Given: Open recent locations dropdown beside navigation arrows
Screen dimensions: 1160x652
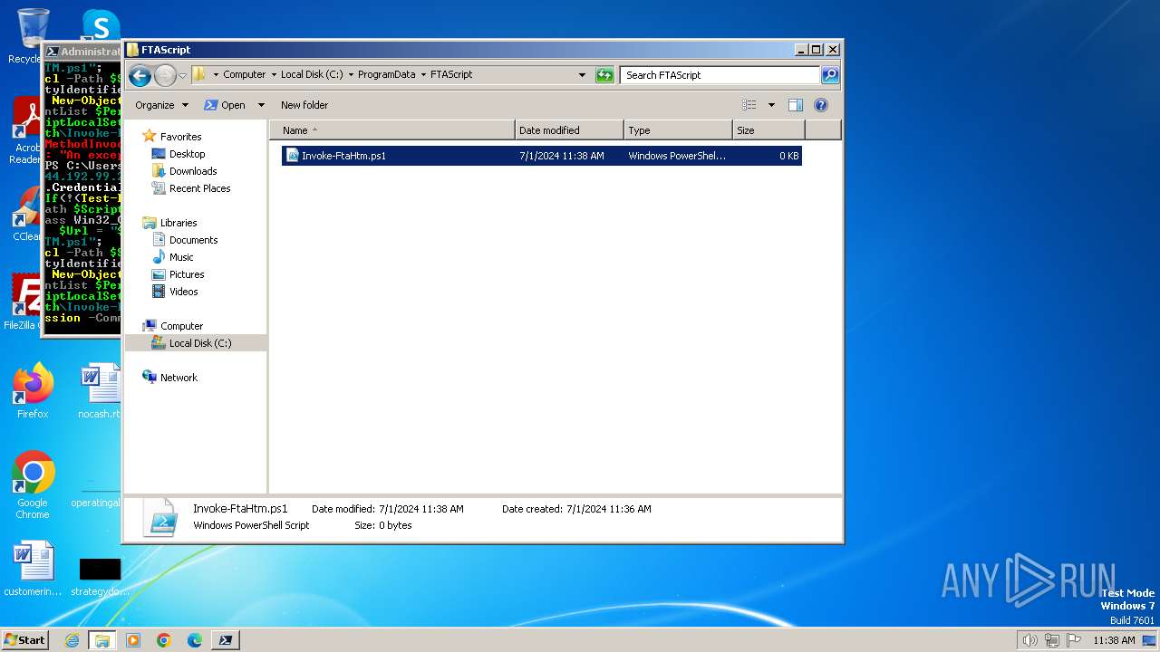Looking at the screenshot, I should click(x=182, y=75).
